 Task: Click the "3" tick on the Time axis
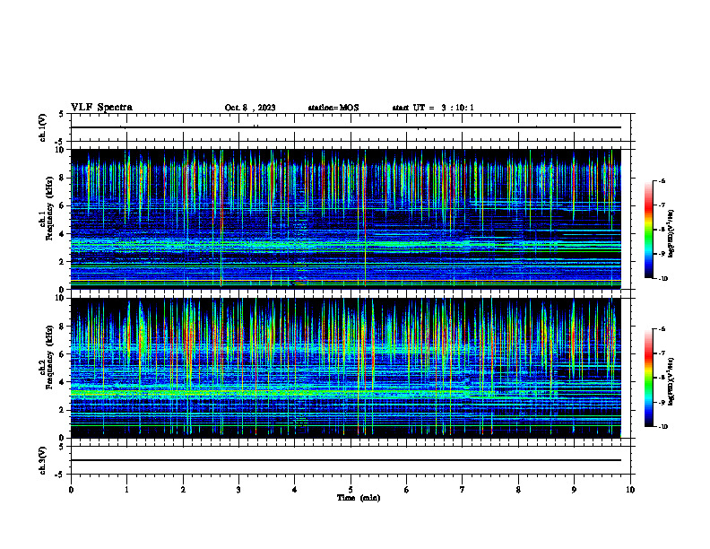238,490
